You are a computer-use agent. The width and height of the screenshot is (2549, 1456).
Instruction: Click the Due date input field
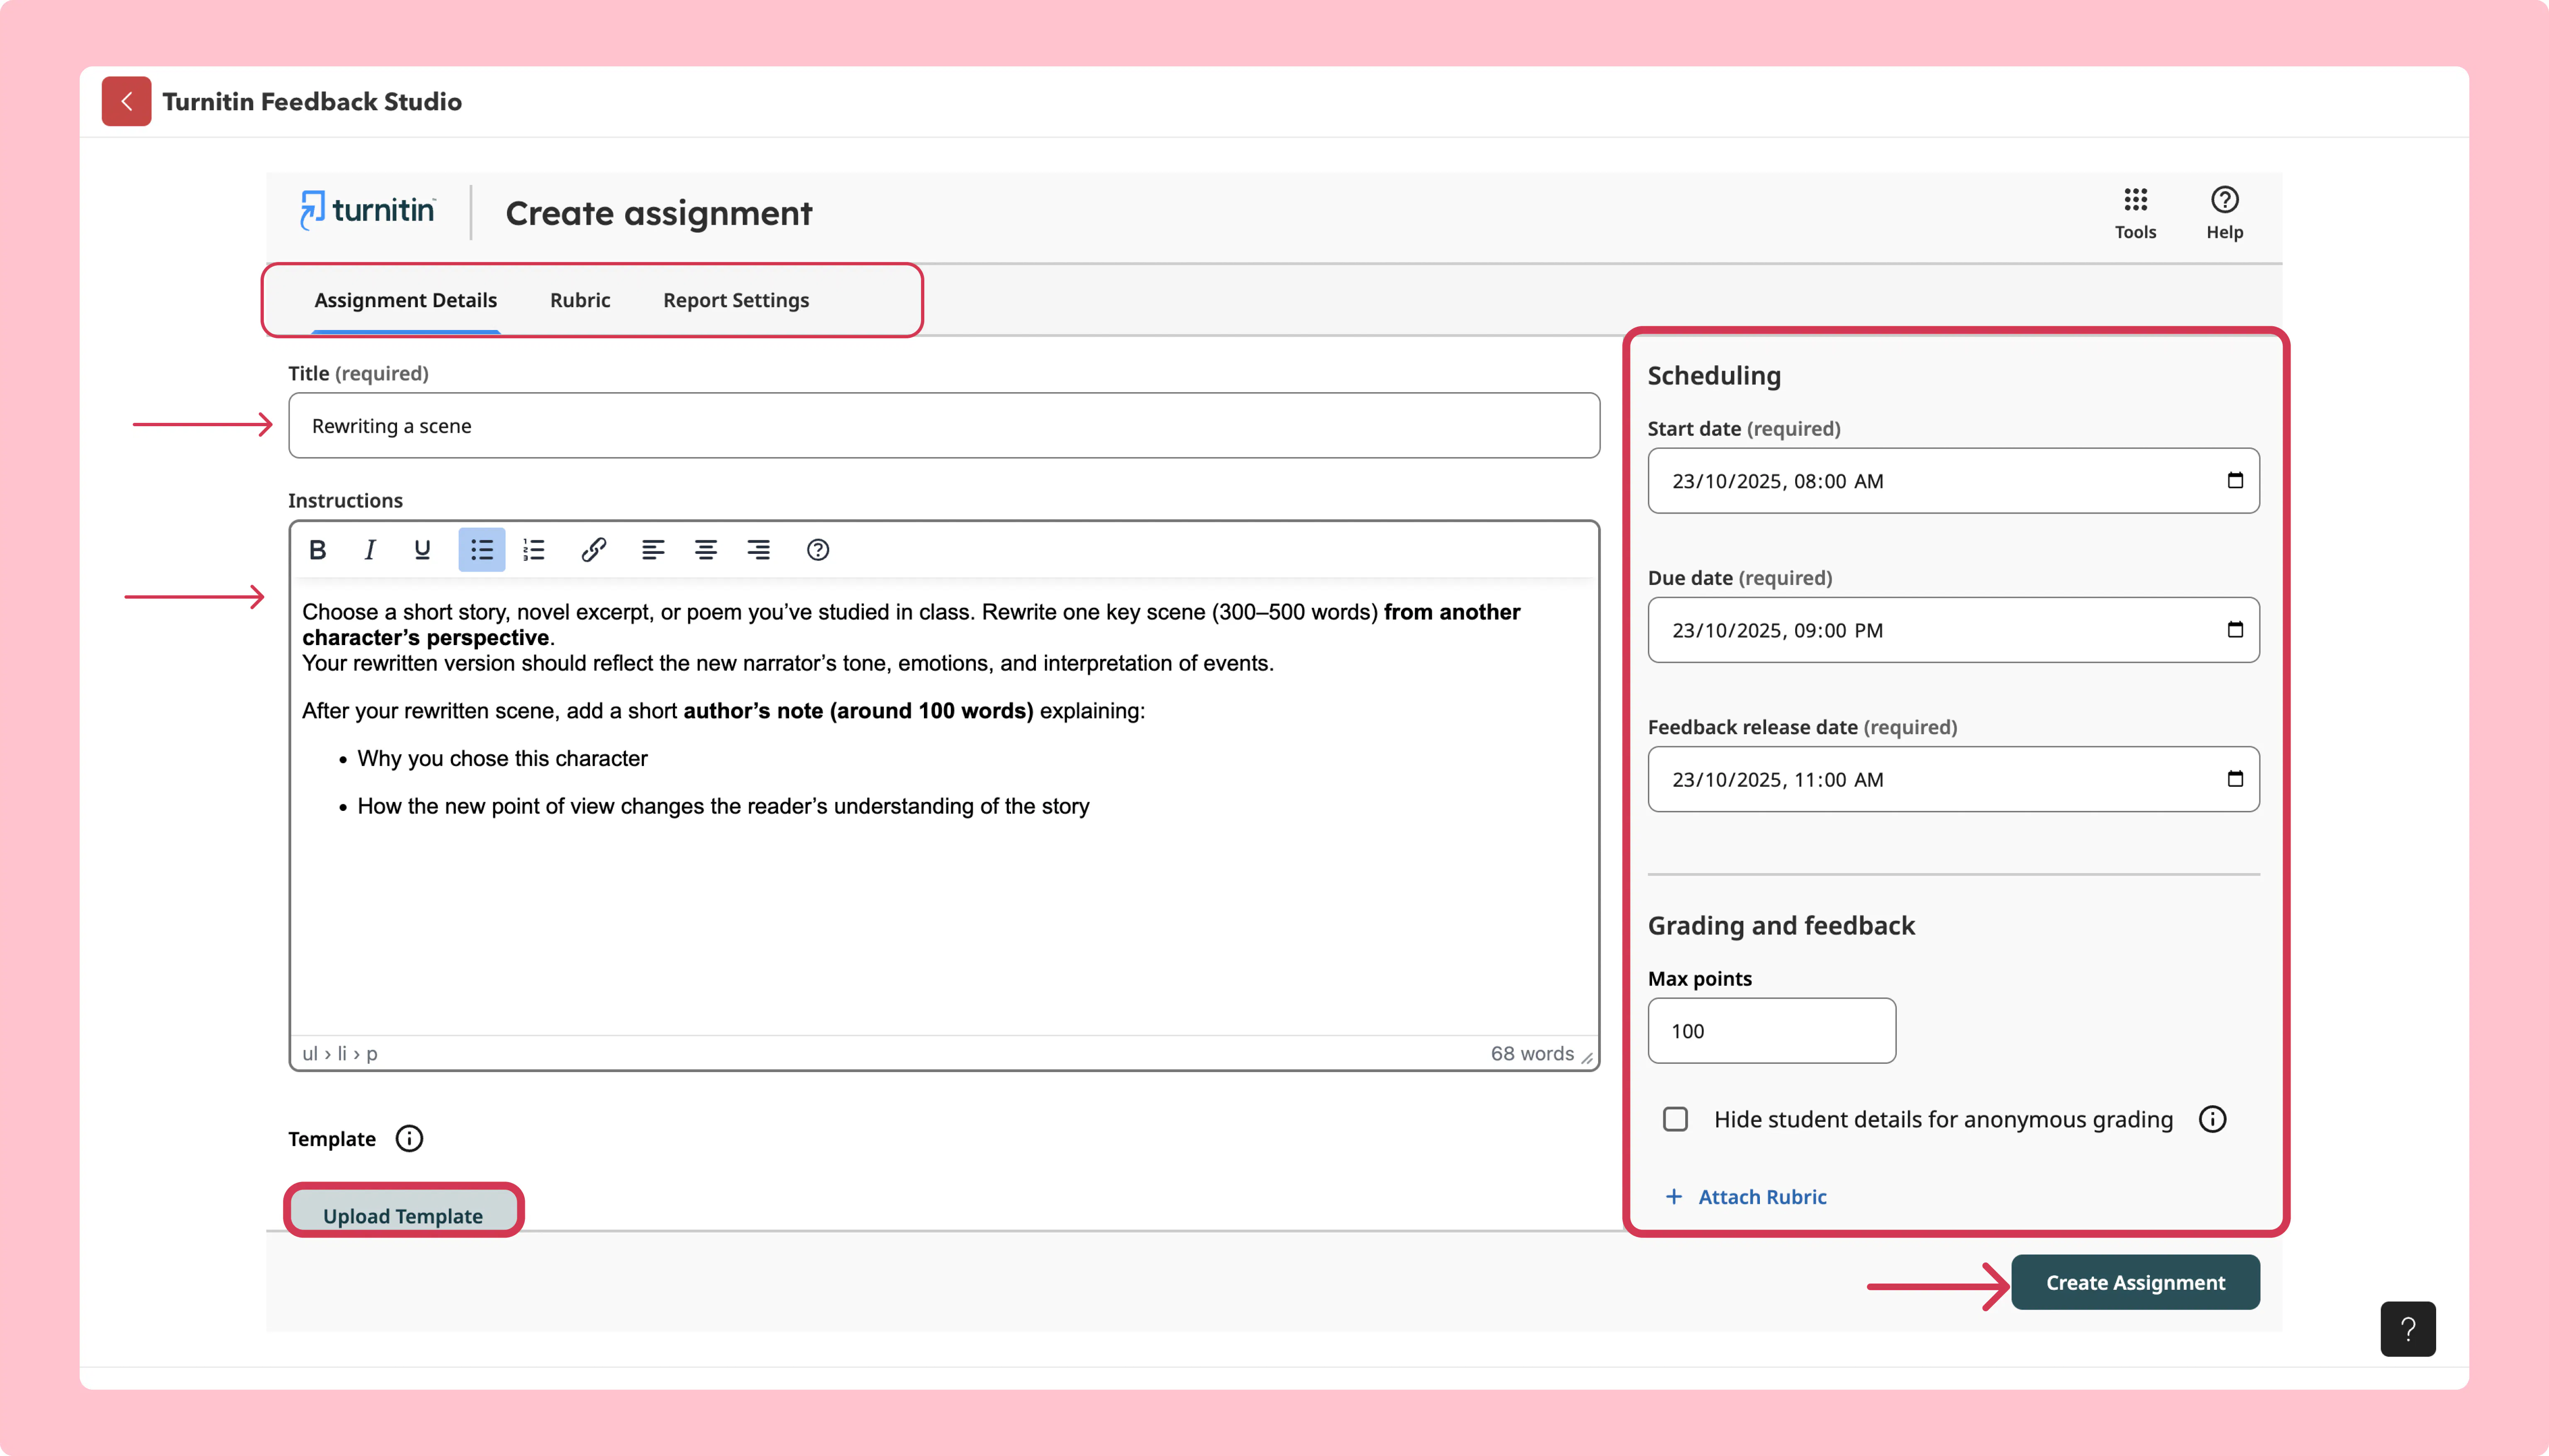tap(1953, 630)
